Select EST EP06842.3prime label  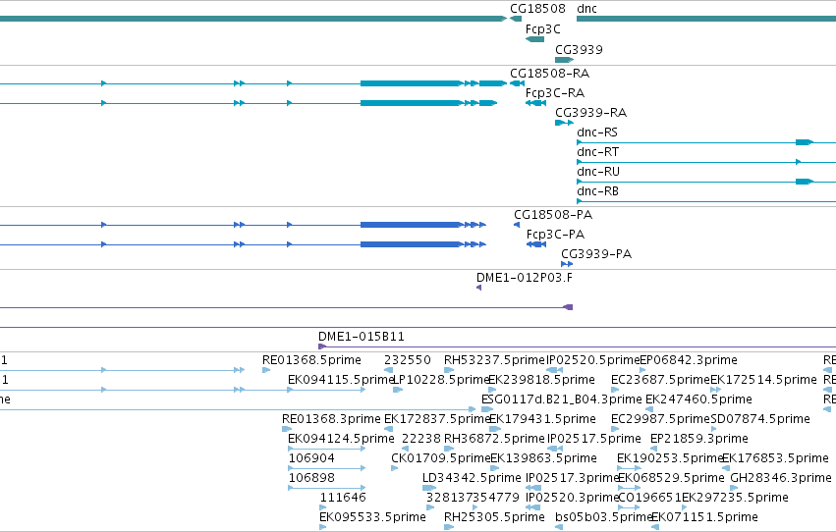[689, 360]
